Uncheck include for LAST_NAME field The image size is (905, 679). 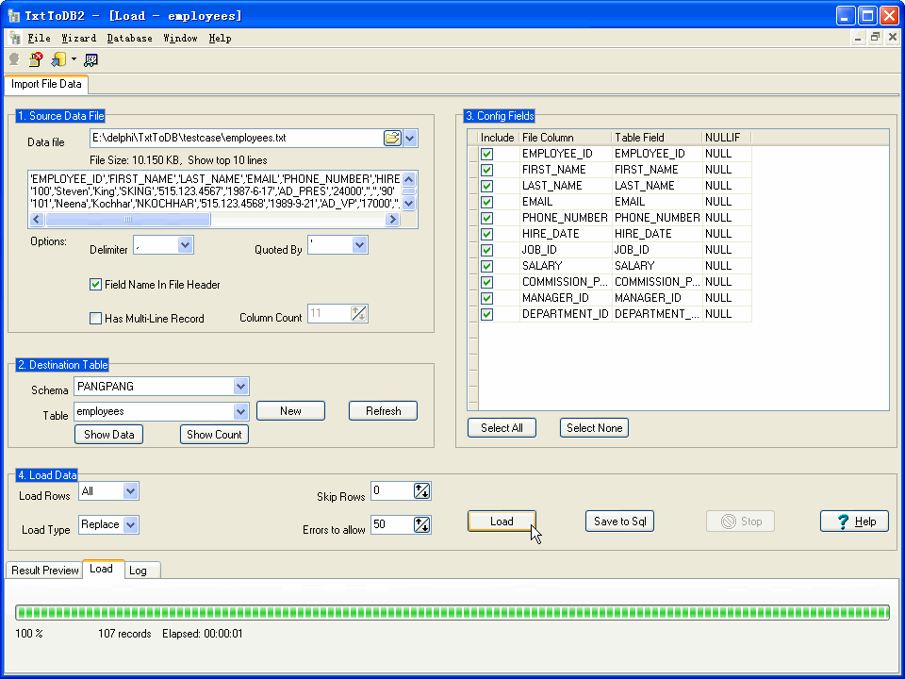487,186
